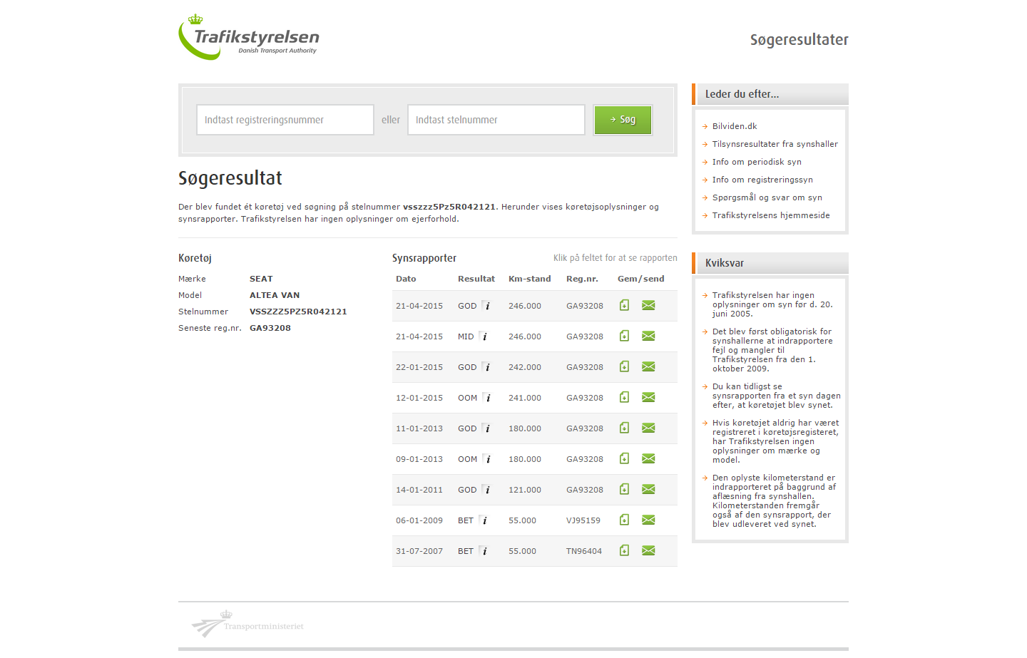The height and width of the screenshot is (658, 1027).
Task: Open info icon for 22-01-2015 result
Action: point(487,367)
